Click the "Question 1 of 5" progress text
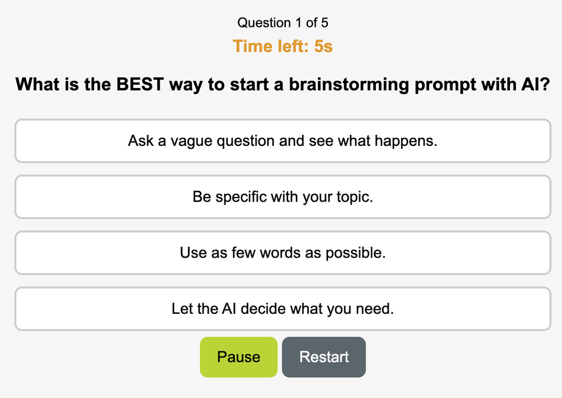 click(x=283, y=23)
